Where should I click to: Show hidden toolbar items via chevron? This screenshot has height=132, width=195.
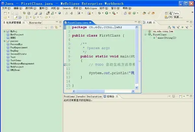pos(192,12)
